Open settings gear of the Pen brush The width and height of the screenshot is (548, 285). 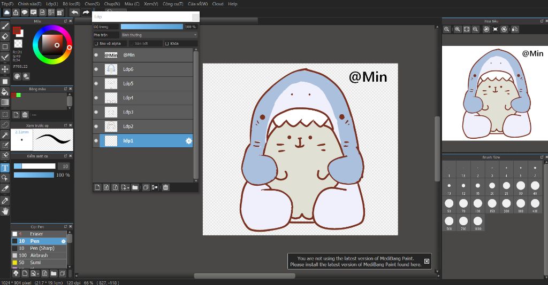tap(63, 241)
